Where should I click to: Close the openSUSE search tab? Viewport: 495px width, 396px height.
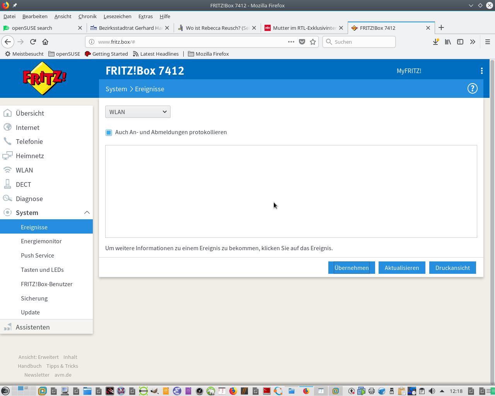click(x=80, y=28)
